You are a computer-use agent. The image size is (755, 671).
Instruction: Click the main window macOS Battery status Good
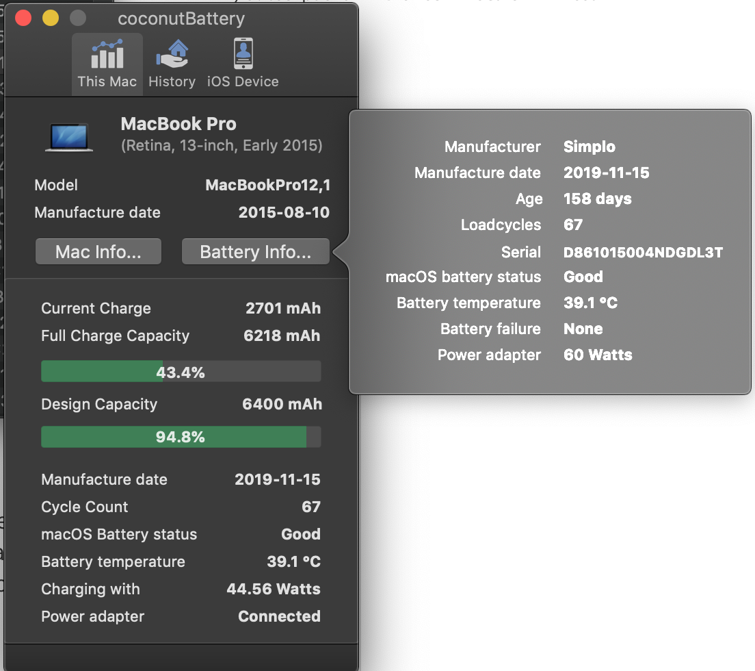coord(301,534)
